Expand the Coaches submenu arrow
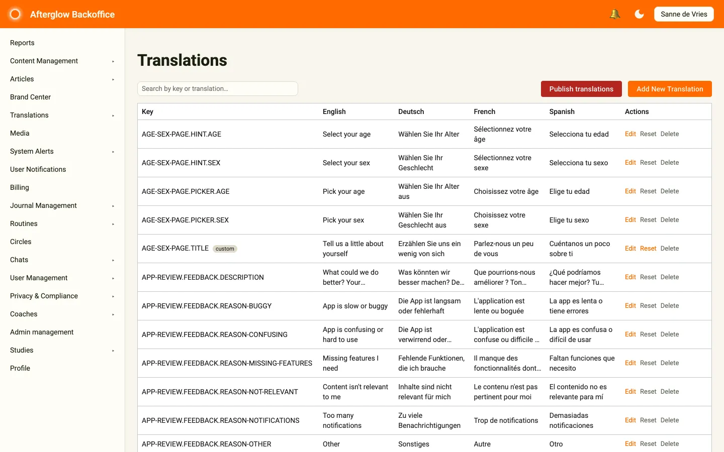This screenshot has height=452, width=724. [x=113, y=314]
